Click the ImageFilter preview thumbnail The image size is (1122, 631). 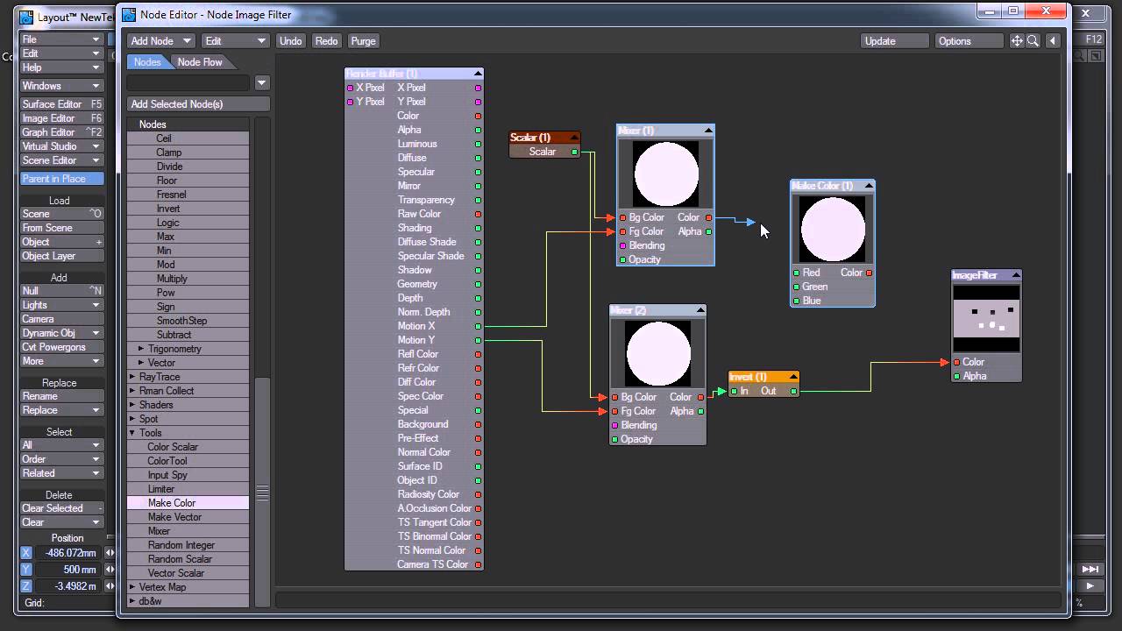tap(987, 319)
